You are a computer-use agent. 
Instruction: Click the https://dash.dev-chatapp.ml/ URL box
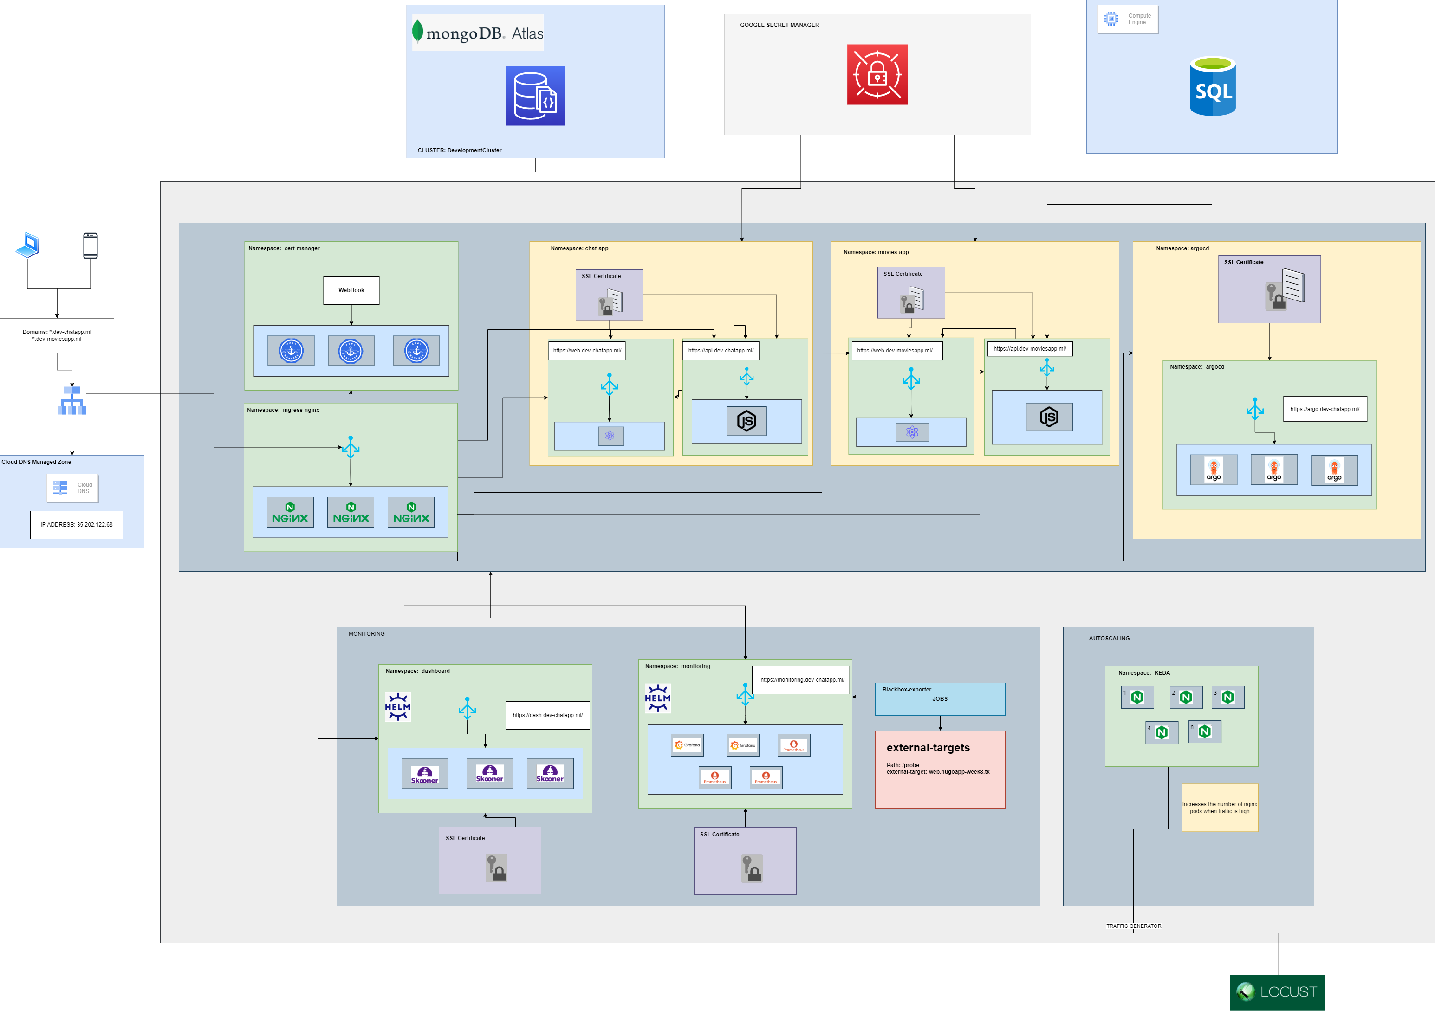click(547, 715)
